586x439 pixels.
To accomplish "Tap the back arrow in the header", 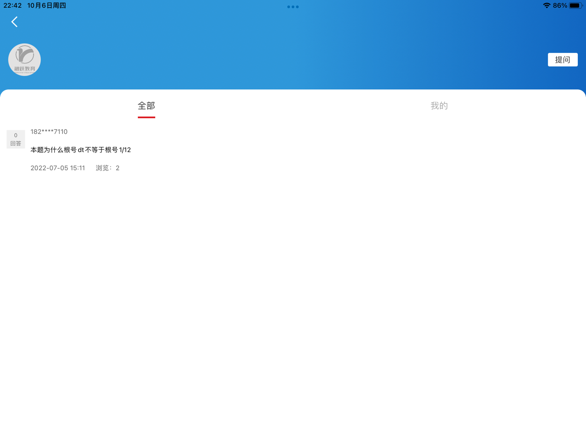I will tap(14, 22).
